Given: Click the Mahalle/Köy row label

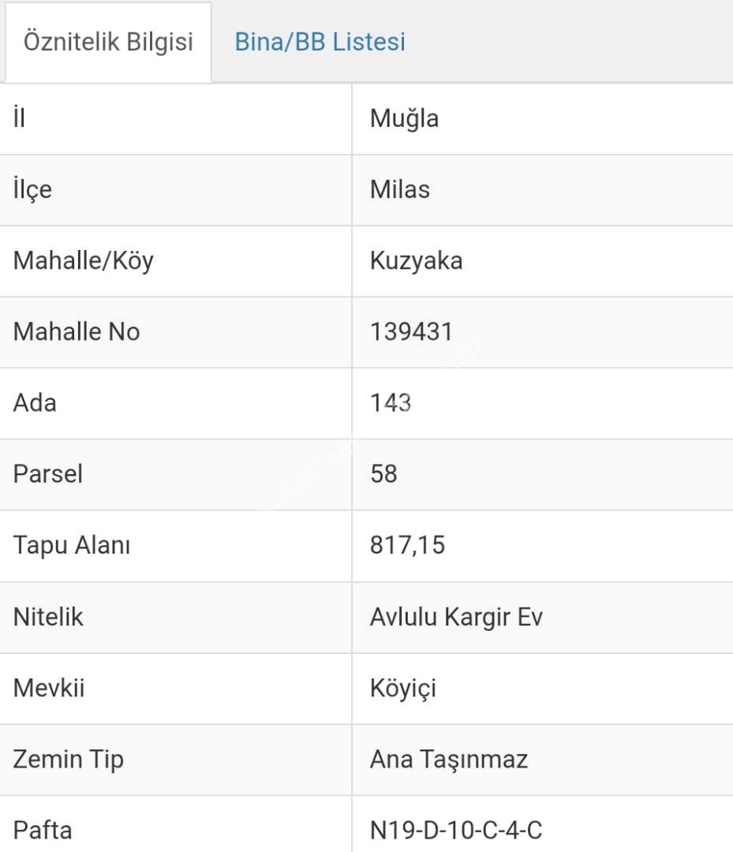Looking at the screenshot, I should click(83, 260).
